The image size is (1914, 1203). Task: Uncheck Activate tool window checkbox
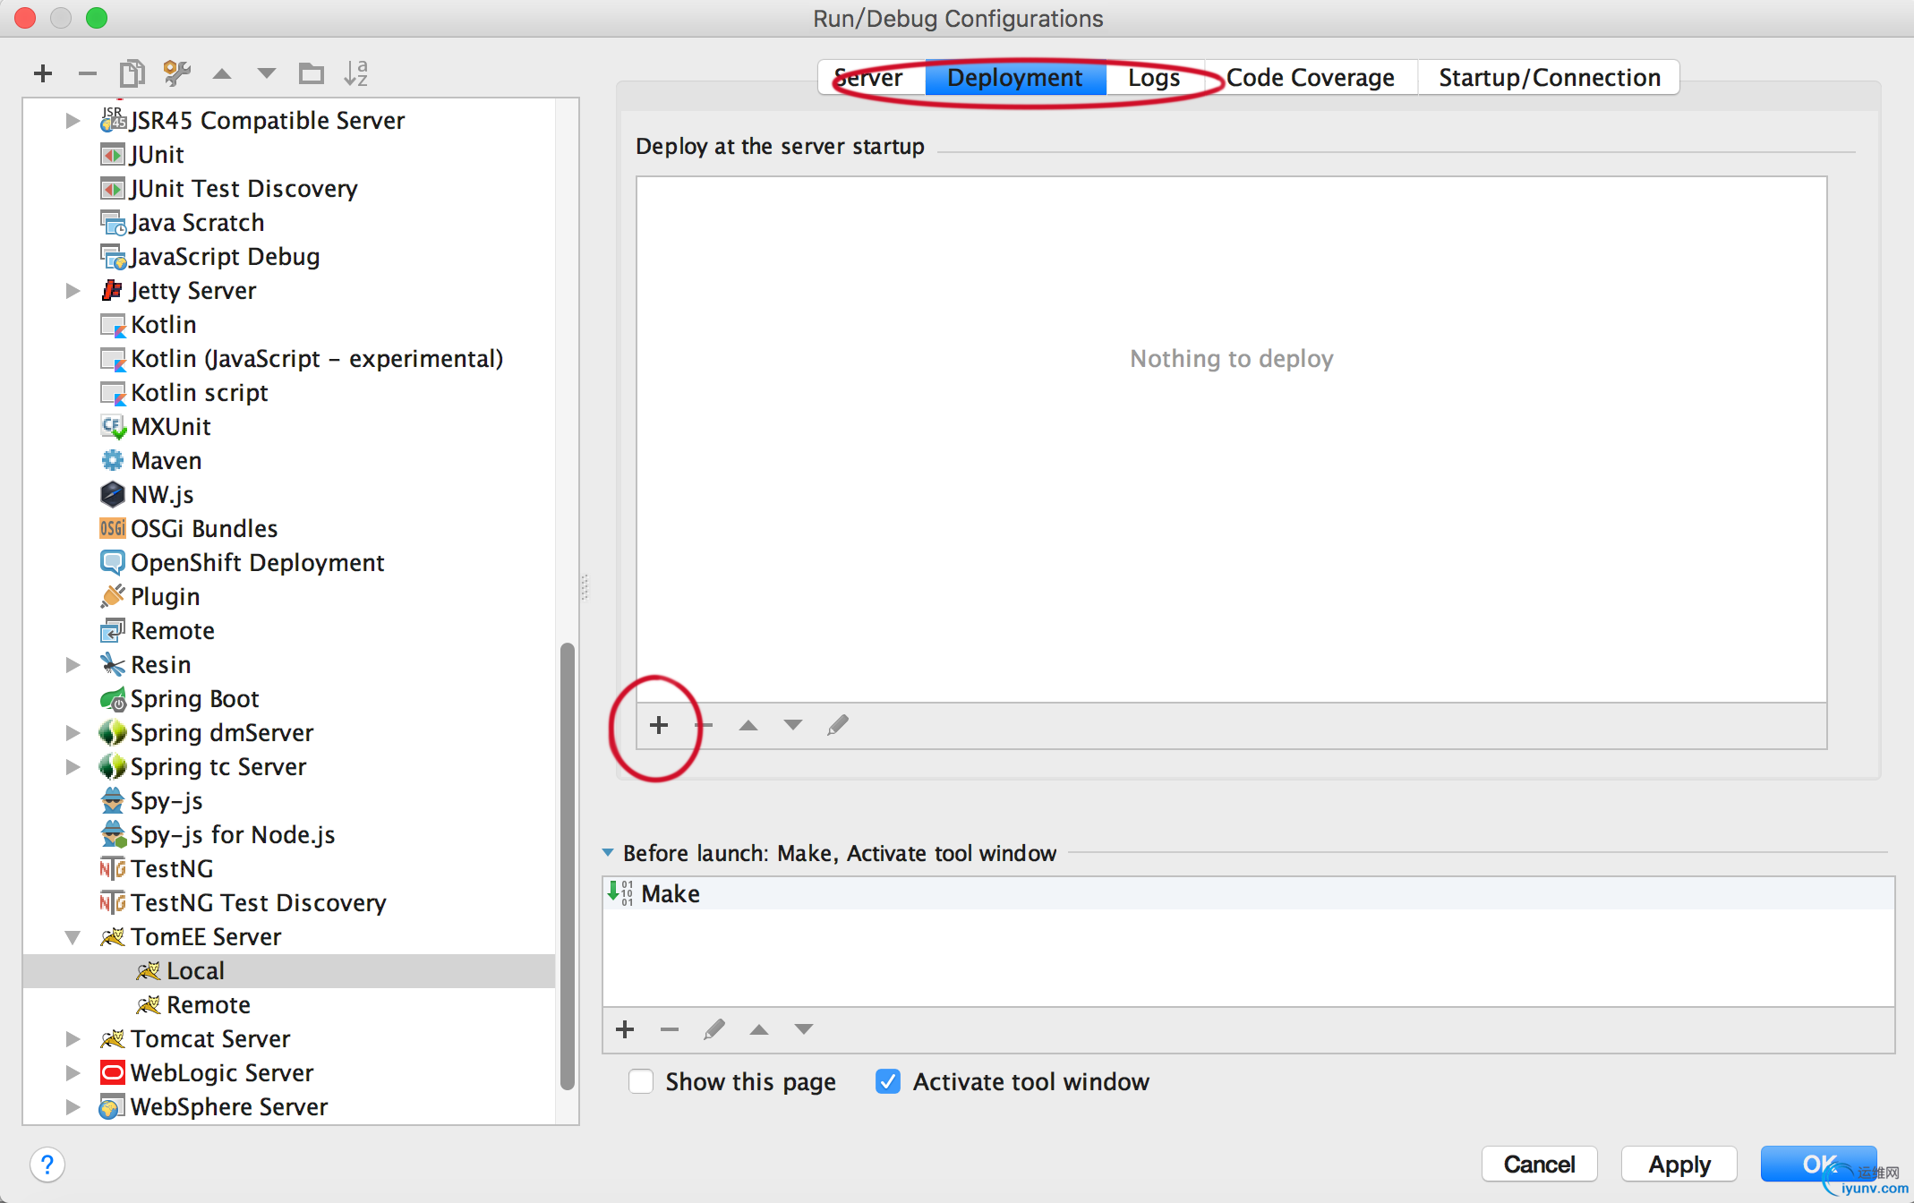[x=888, y=1081]
